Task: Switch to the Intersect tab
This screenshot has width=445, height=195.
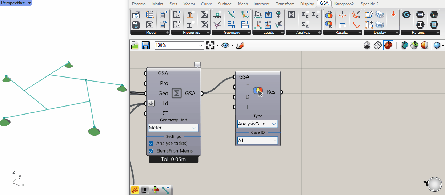Action: pos(262,4)
